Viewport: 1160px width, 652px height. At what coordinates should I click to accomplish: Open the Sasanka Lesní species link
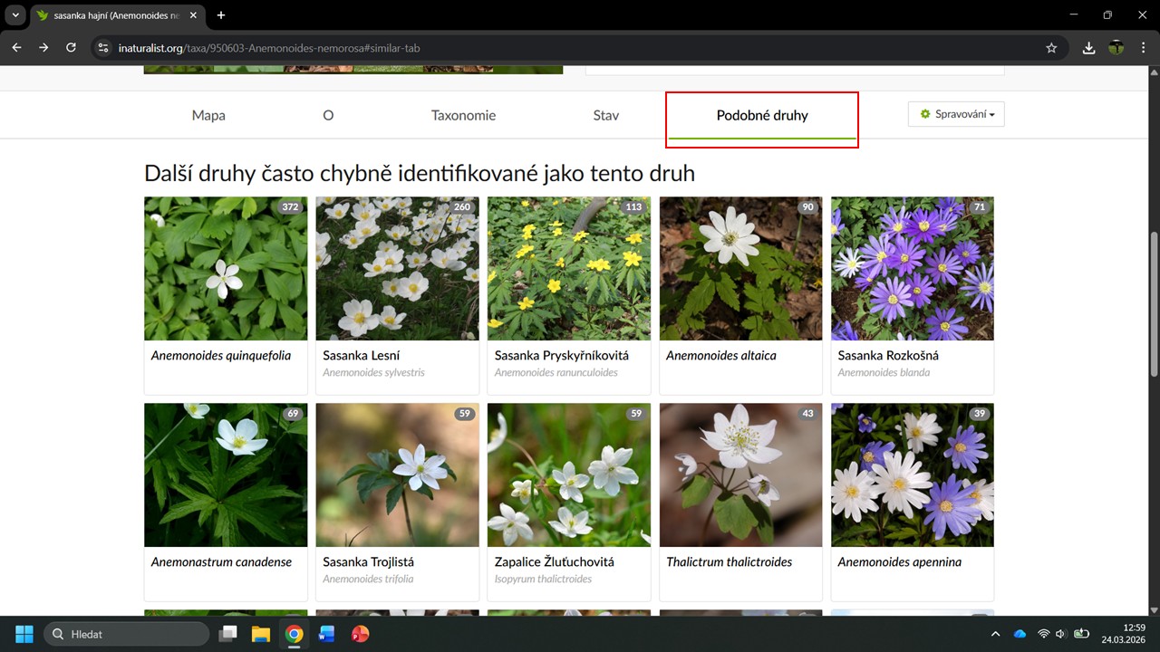pos(361,356)
